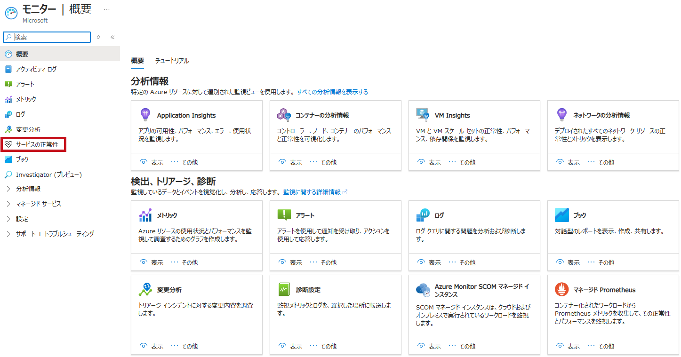The image size is (681, 357).
Task: Click 表示 on Azure Monitor SCOM card
Action: 429,346
